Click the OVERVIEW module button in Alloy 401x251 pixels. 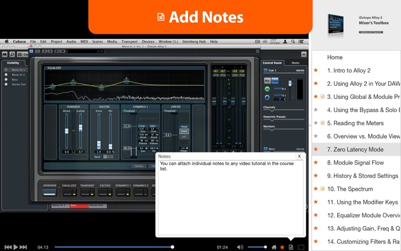50,192
